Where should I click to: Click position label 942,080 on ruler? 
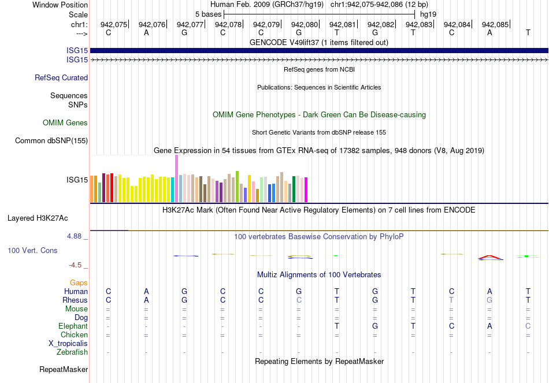pyautogui.click(x=305, y=24)
